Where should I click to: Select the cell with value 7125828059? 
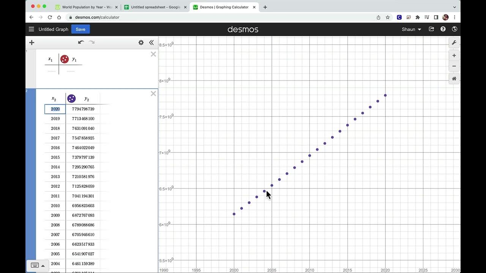pyautogui.click(x=83, y=187)
